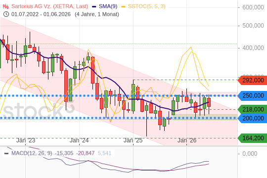Click the blue 200,000 price marker
The height and width of the screenshot is (178, 267).
coord(252,118)
